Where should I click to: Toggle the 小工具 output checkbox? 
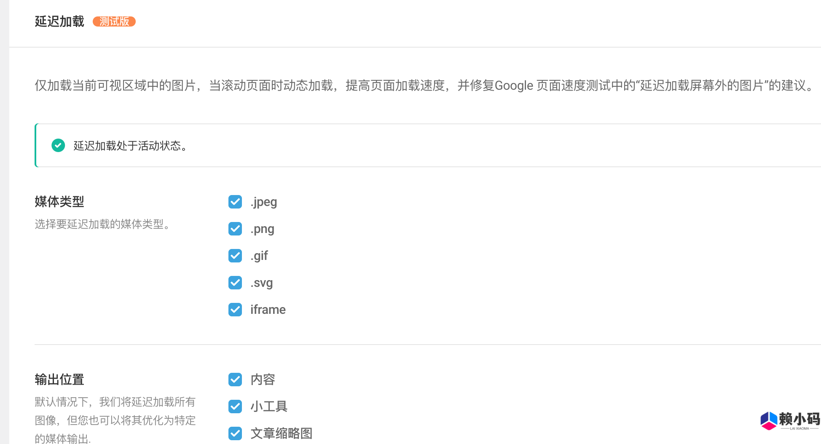[235, 407]
